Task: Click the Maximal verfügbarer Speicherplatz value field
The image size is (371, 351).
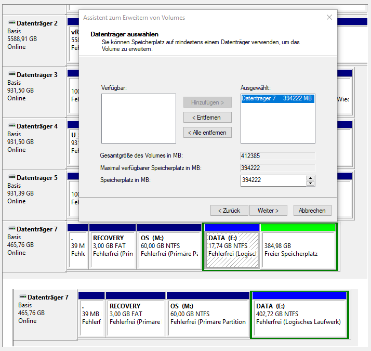Action: pos(277,168)
